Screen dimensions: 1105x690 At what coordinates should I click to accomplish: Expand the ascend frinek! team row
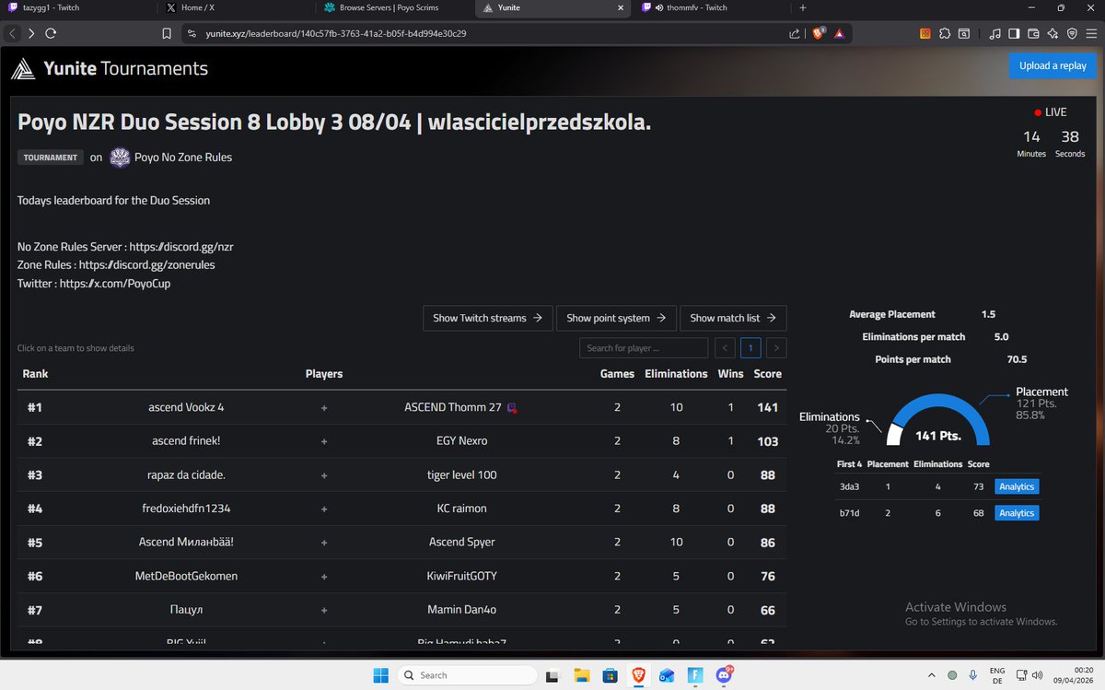point(401,441)
